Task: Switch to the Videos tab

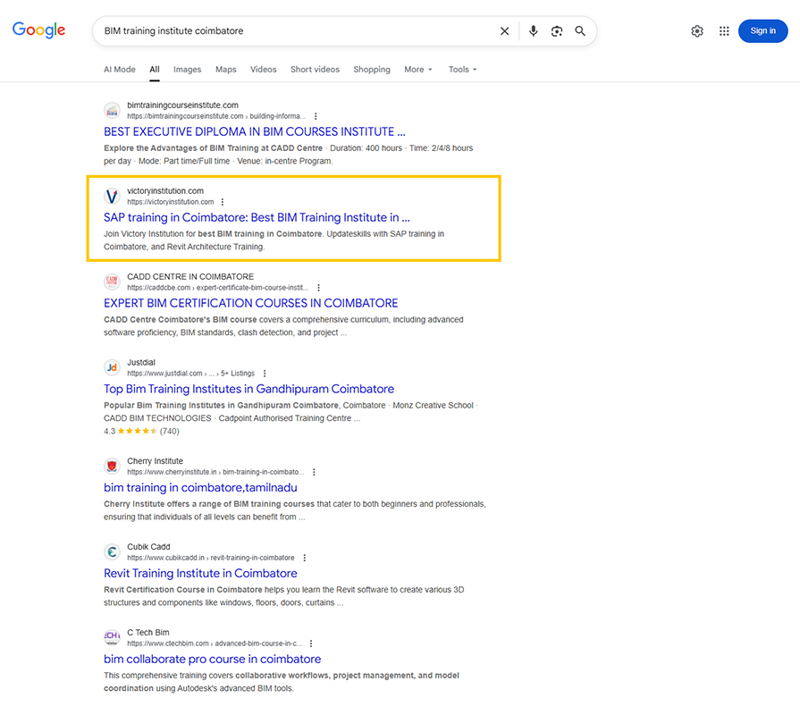Action: pos(263,70)
